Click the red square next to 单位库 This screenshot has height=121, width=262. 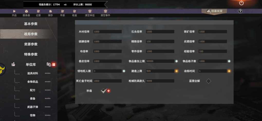pos(54,64)
